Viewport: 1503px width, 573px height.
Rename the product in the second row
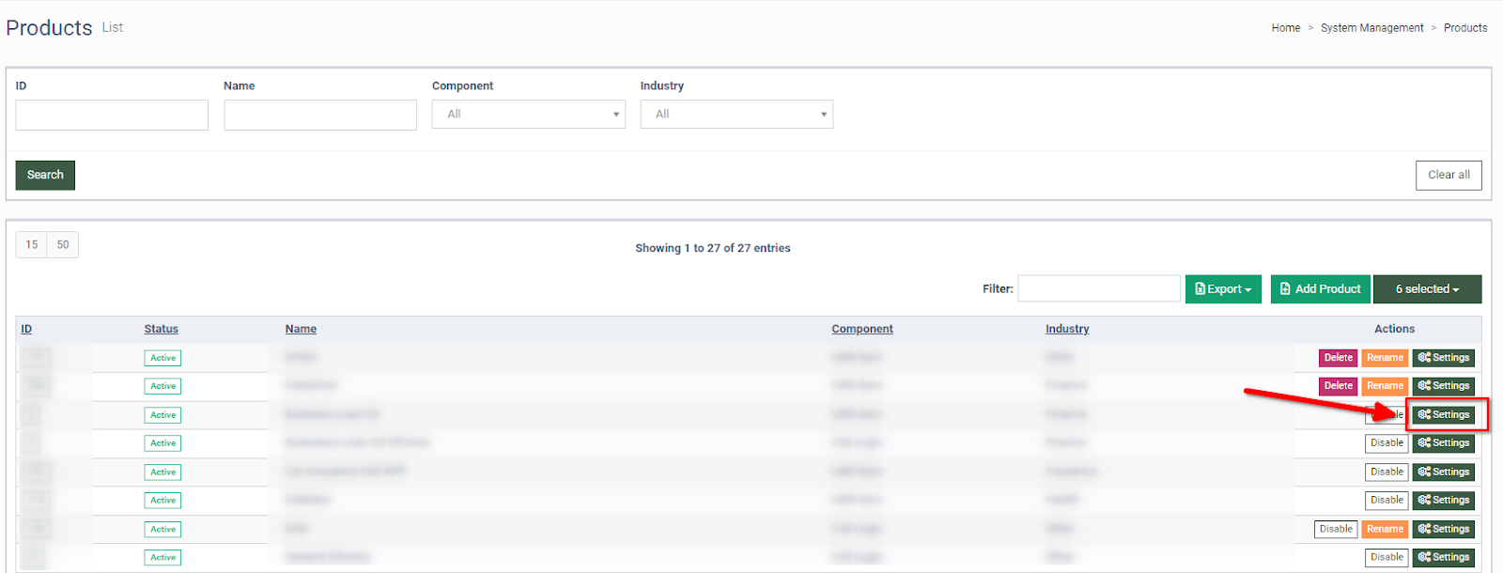(1385, 386)
